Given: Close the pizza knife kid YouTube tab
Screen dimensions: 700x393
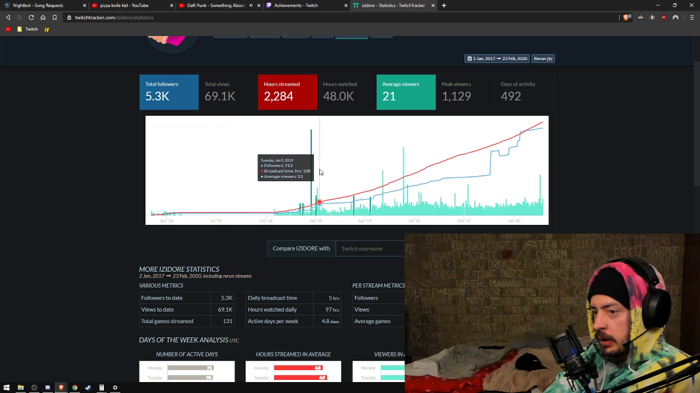Looking at the screenshot, I should (172, 5).
